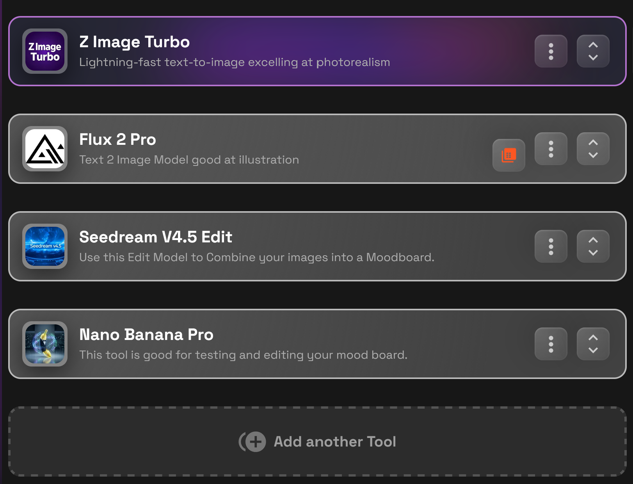Click the Z Image Turbo app icon
This screenshot has height=484, width=633.
coord(44,51)
